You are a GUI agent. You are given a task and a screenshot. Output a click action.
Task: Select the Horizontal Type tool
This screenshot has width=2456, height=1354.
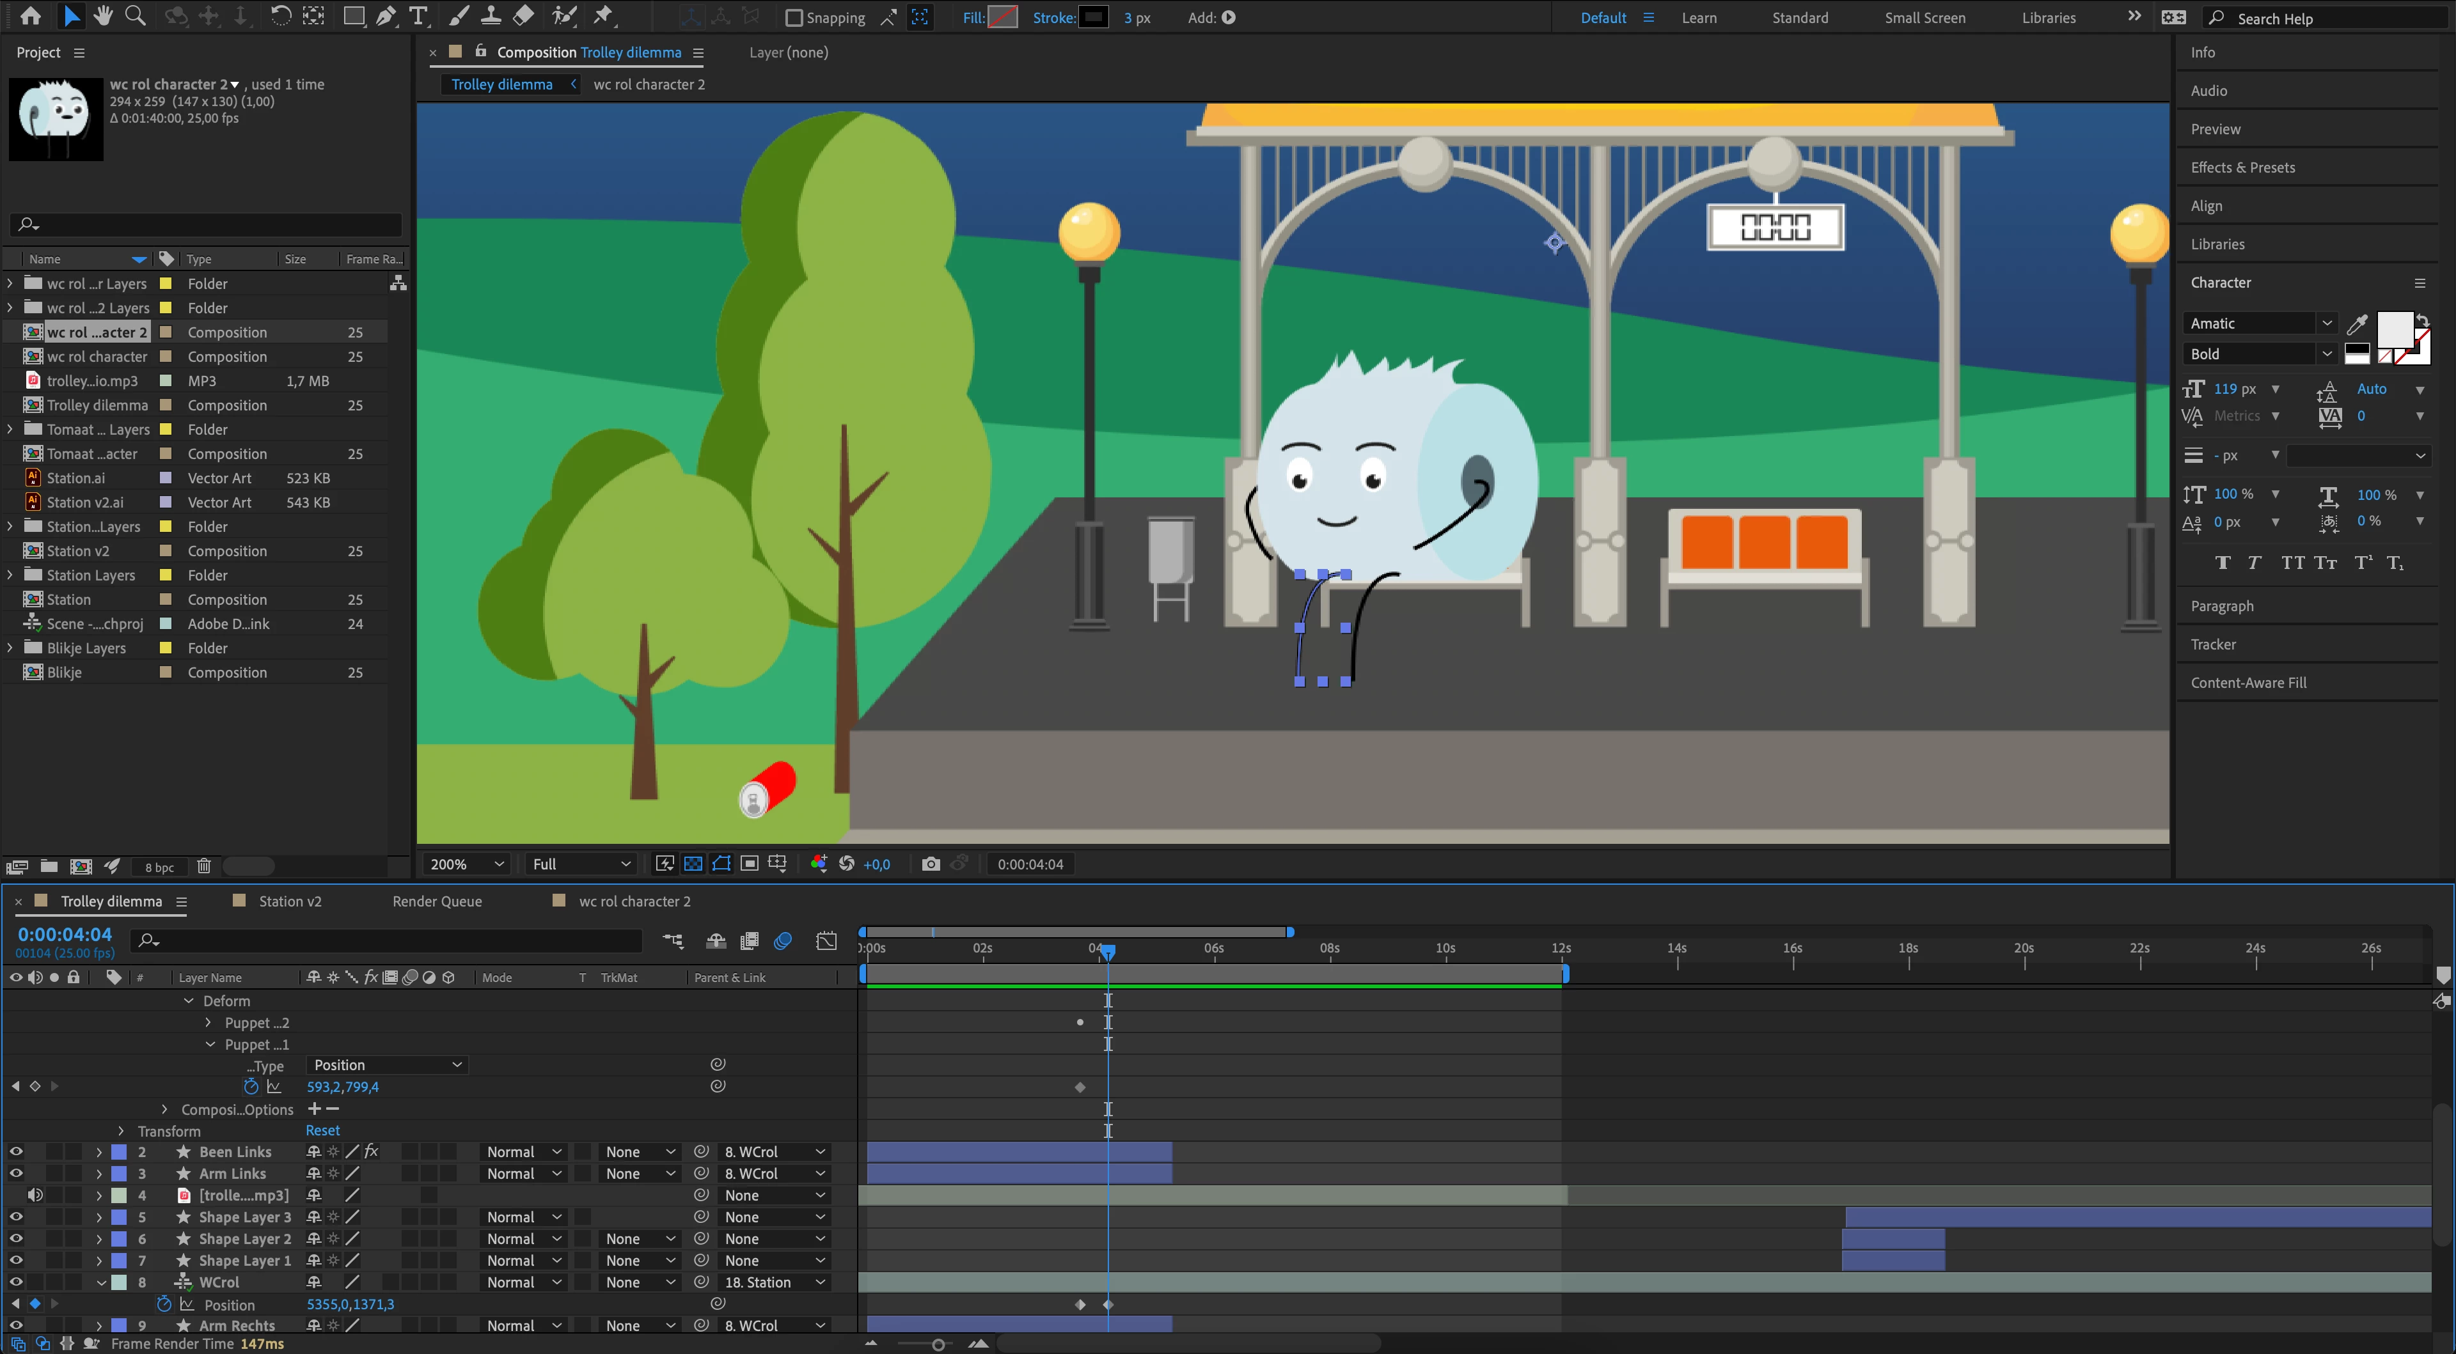[x=418, y=16]
